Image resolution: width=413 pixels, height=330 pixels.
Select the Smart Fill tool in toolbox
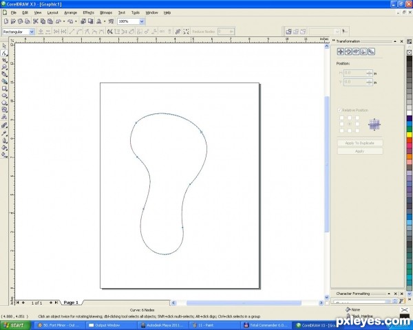pos(4,81)
